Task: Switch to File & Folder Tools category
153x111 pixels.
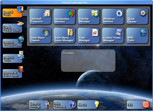Action: pos(12,28)
